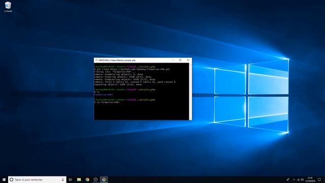Open Google Chrome from the taskbar
This screenshot has height=183, width=325.
(x=87, y=179)
